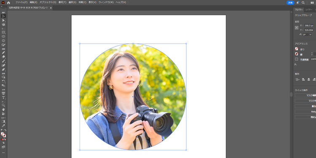
Task: Click the Fill/Stroke swatch in toolbar
Action: 3,135
